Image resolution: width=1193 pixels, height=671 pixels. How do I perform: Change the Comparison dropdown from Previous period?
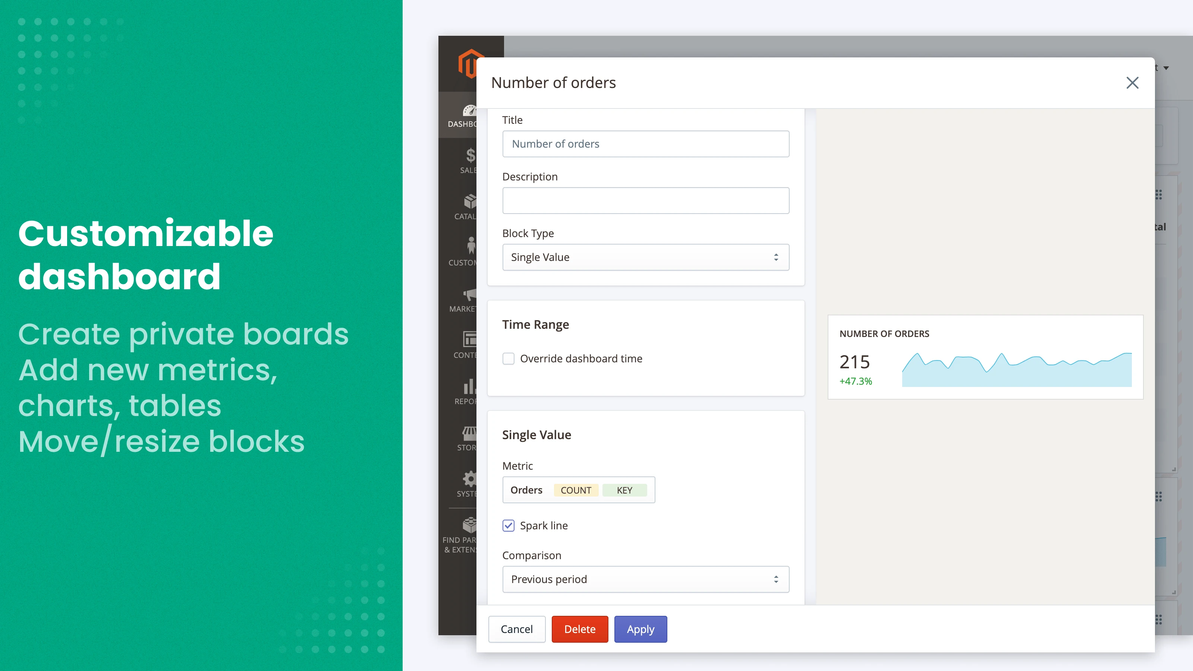pos(645,579)
